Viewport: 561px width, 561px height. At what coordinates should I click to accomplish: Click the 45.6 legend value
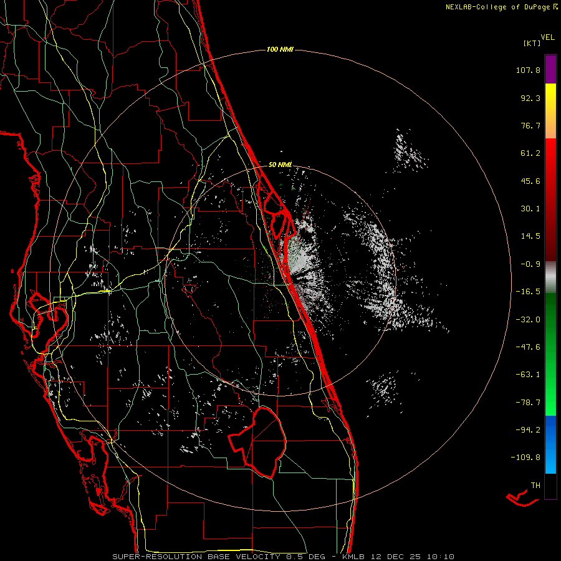pos(530,181)
